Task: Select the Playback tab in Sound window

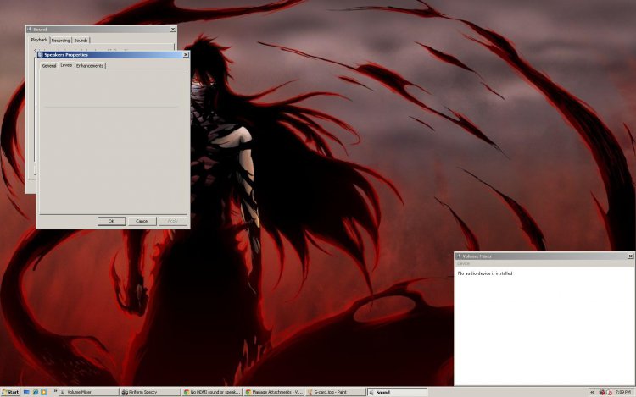Action: 39,40
